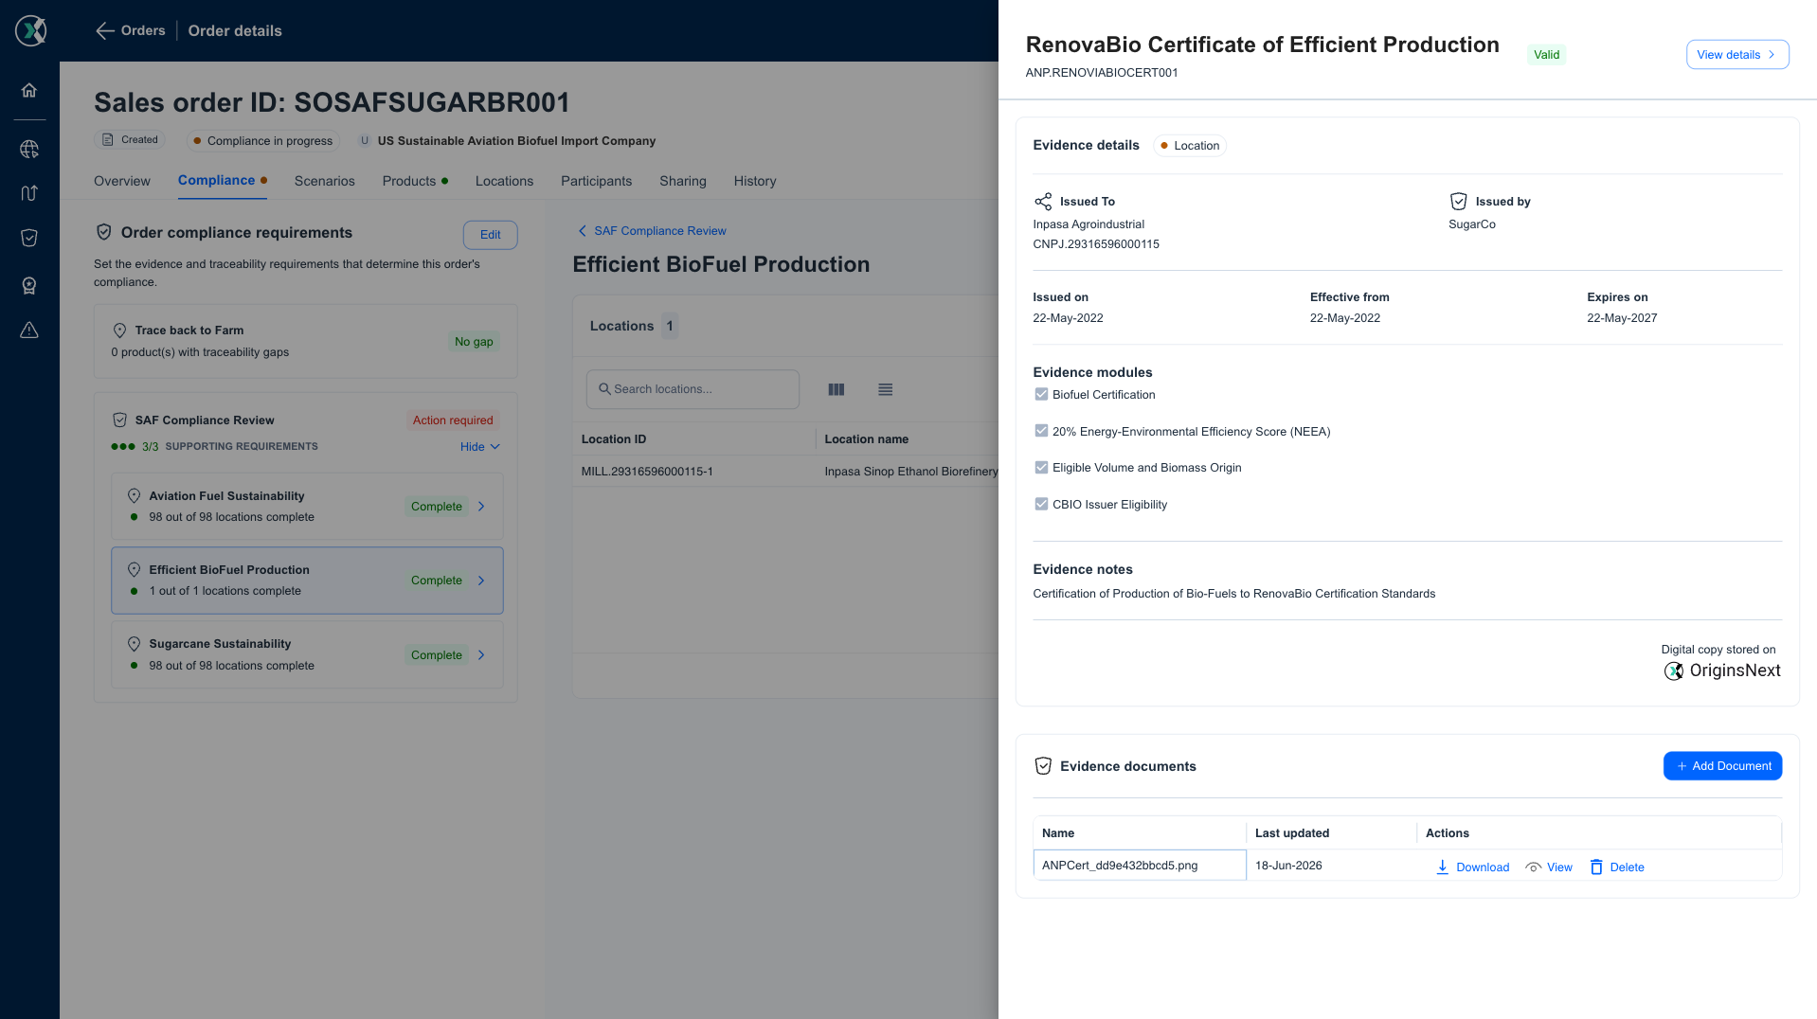Click the search magnifier icon in locations box
The height and width of the screenshot is (1019, 1817).
pos(604,389)
